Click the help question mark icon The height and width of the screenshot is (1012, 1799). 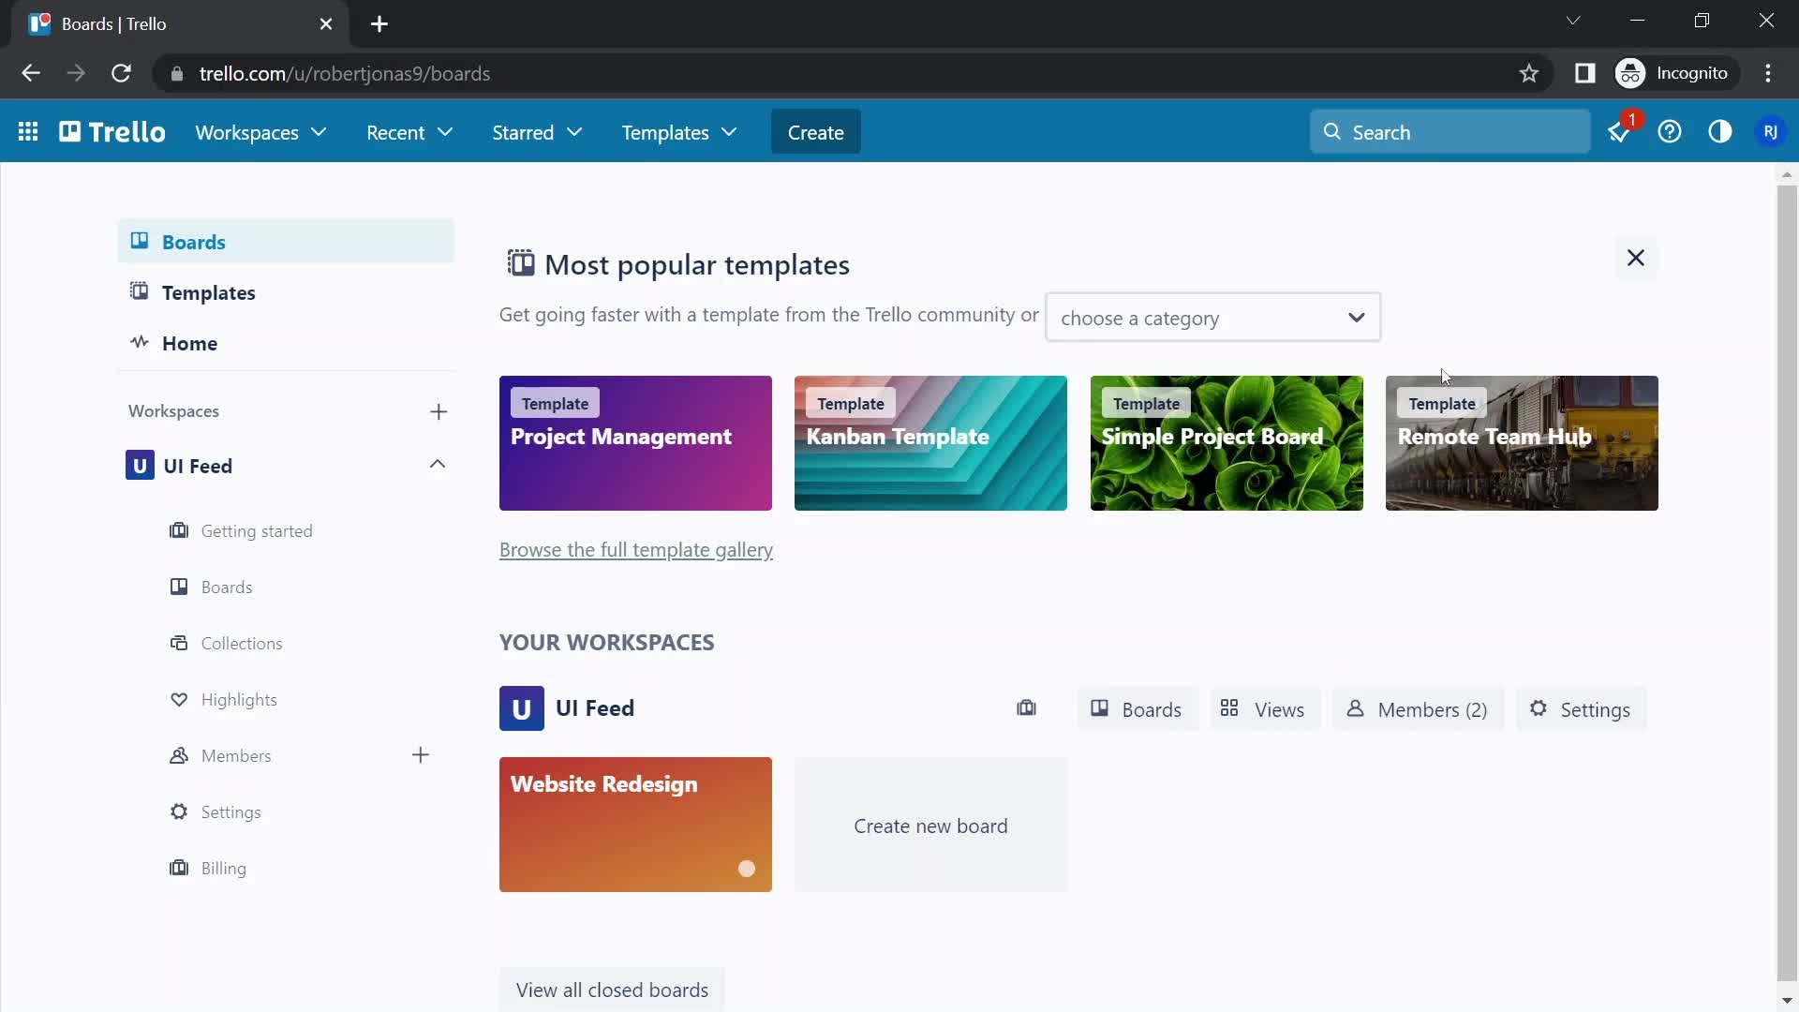pyautogui.click(x=1671, y=132)
